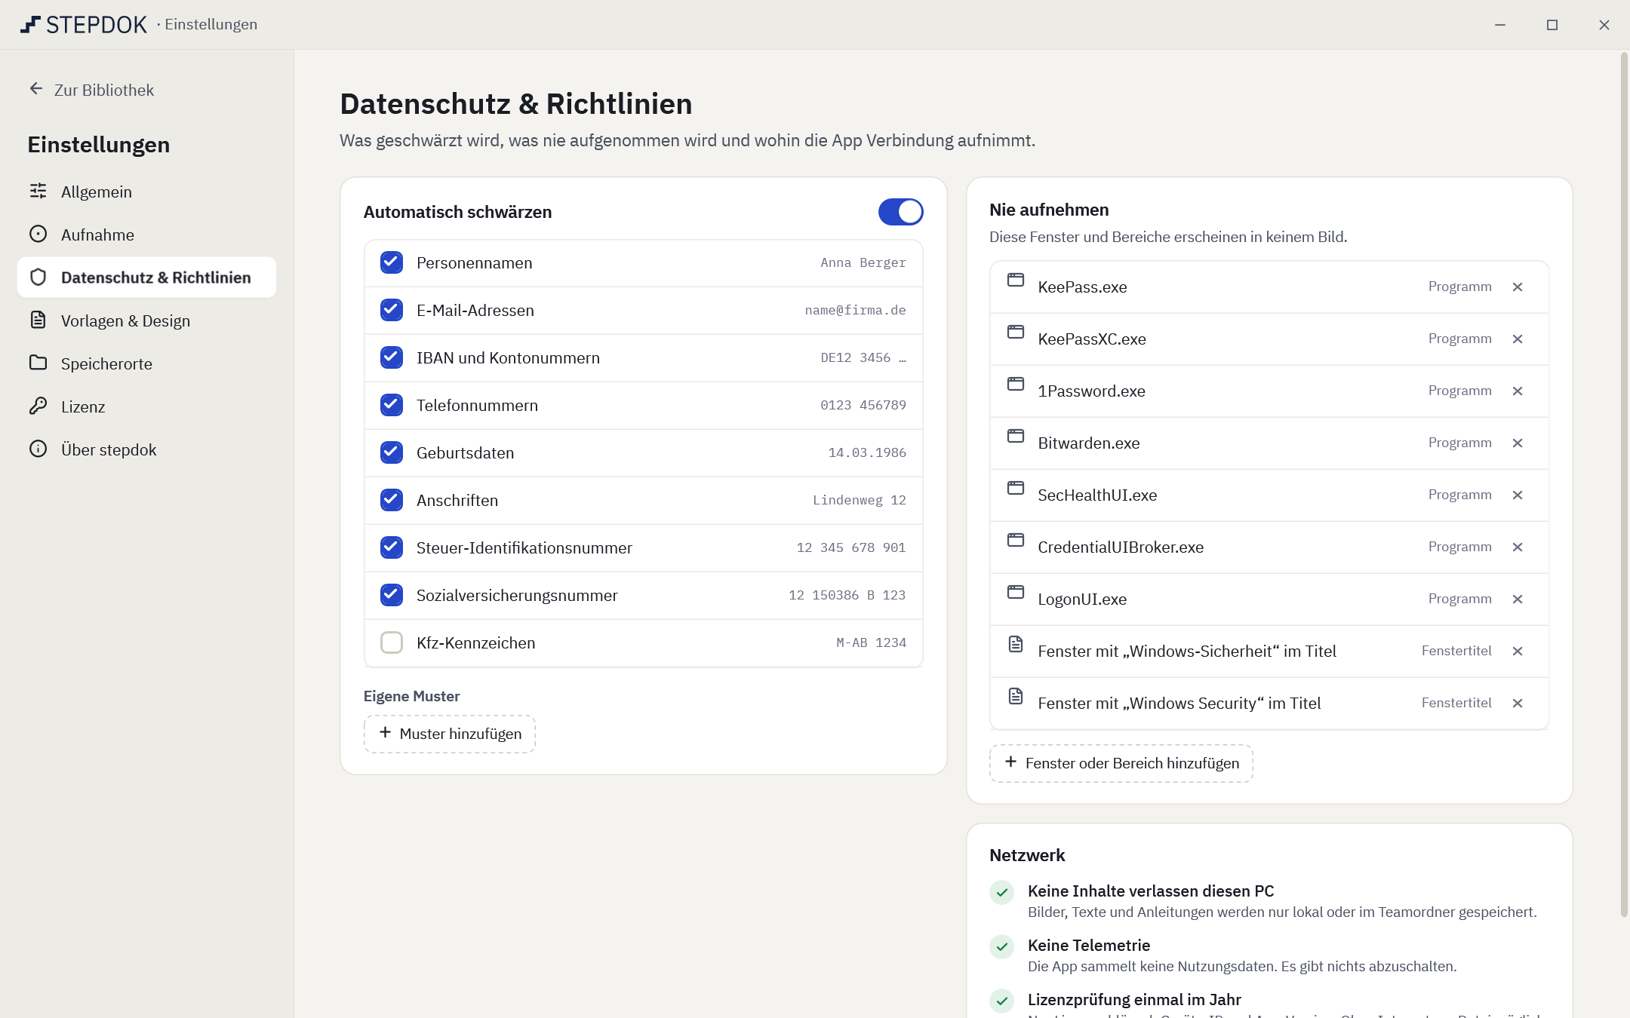This screenshot has height=1018, width=1630.
Task: Click the back arrow icon beside Zur Bibliothek
Action: pos(35,89)
